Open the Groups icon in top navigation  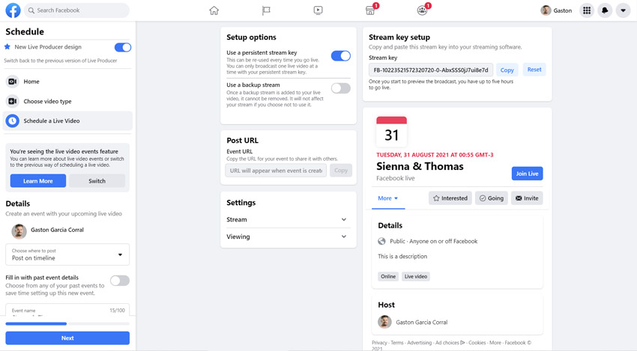pos(423,10)
